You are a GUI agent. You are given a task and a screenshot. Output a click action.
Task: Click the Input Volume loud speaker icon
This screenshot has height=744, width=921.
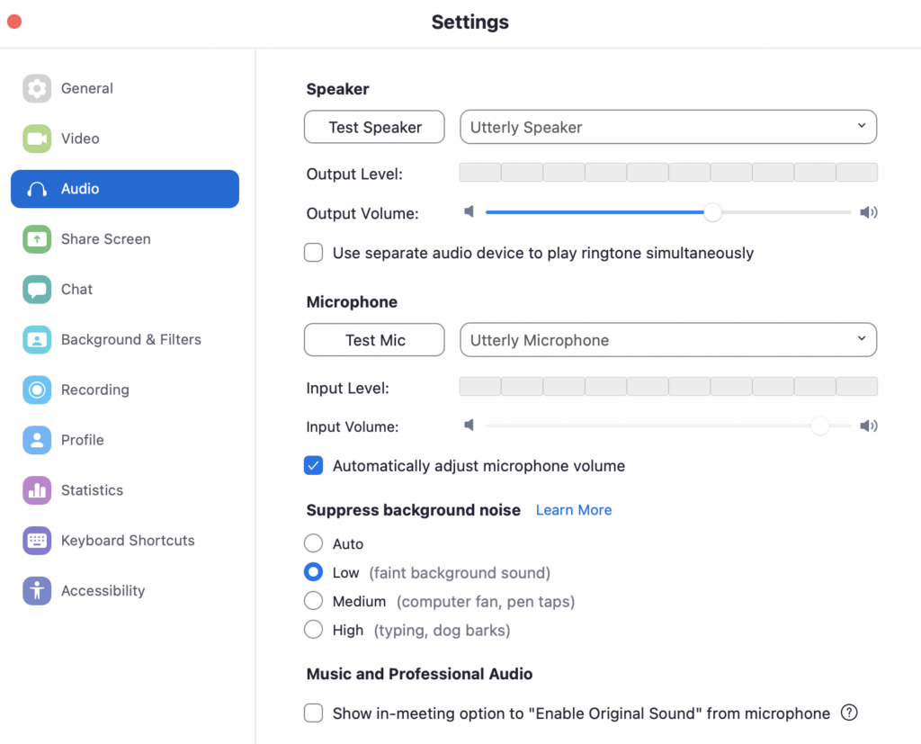[869, 426]
